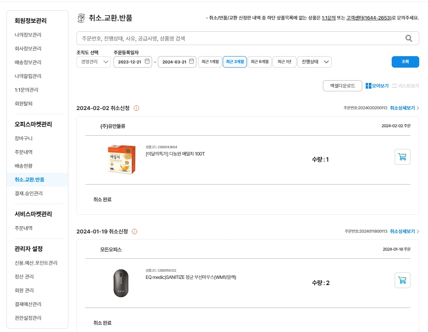428x332 pixels.
Task: Open calendar for end date 2024-03-21
Action: [191, 62]
